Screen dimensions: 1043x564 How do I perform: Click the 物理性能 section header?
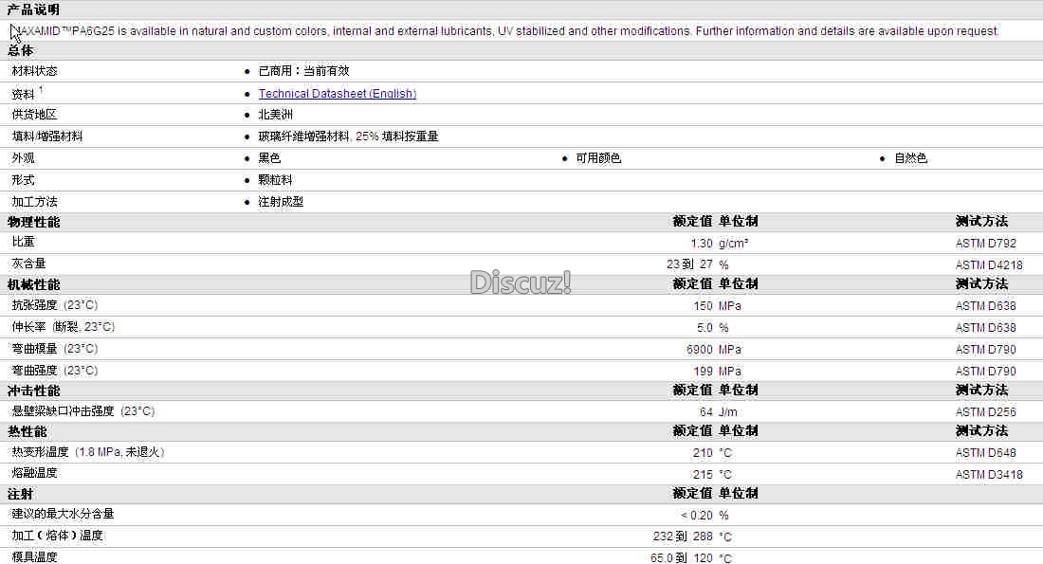(x=34, y=222)
